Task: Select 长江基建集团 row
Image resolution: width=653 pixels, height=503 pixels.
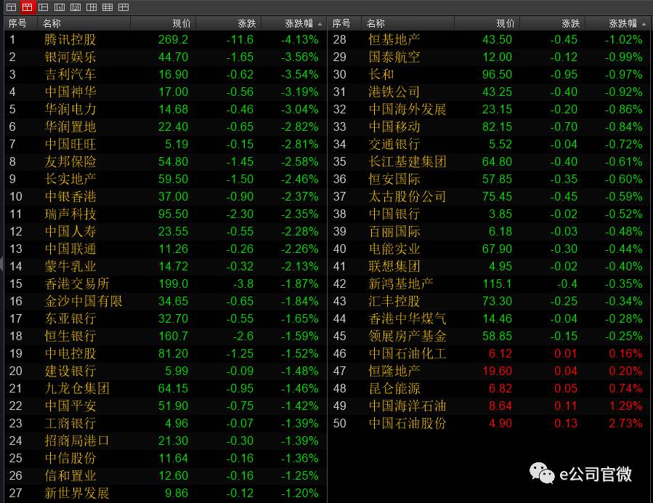Action: point(489,161)
